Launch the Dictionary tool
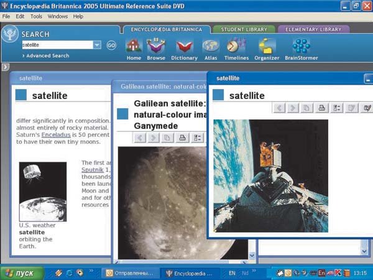Image resolution: width=373 pixels, height=280 pixels. pos(185,50)
